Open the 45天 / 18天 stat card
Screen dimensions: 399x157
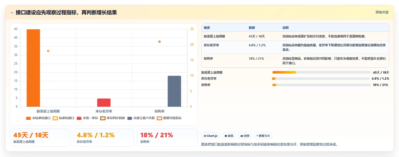(40, 138)
